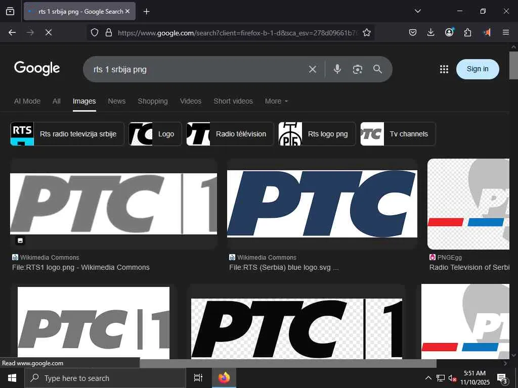Open the muted volume tray icon
518x388 pixels.
pos(453,378)
